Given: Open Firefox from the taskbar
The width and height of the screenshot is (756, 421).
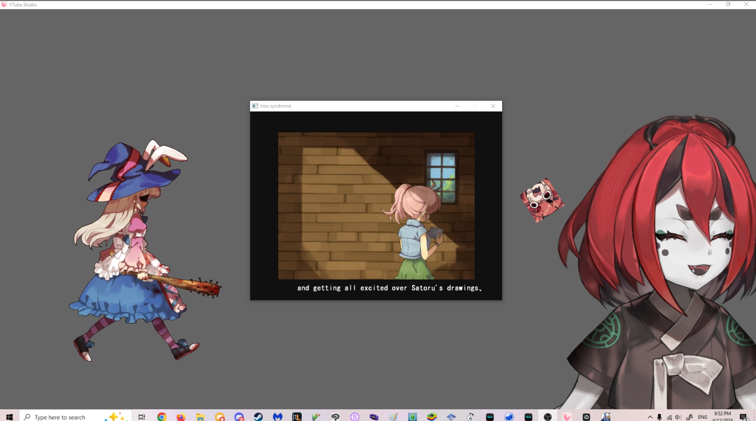Looking at the screenshot, I should (x=181, y=416).
